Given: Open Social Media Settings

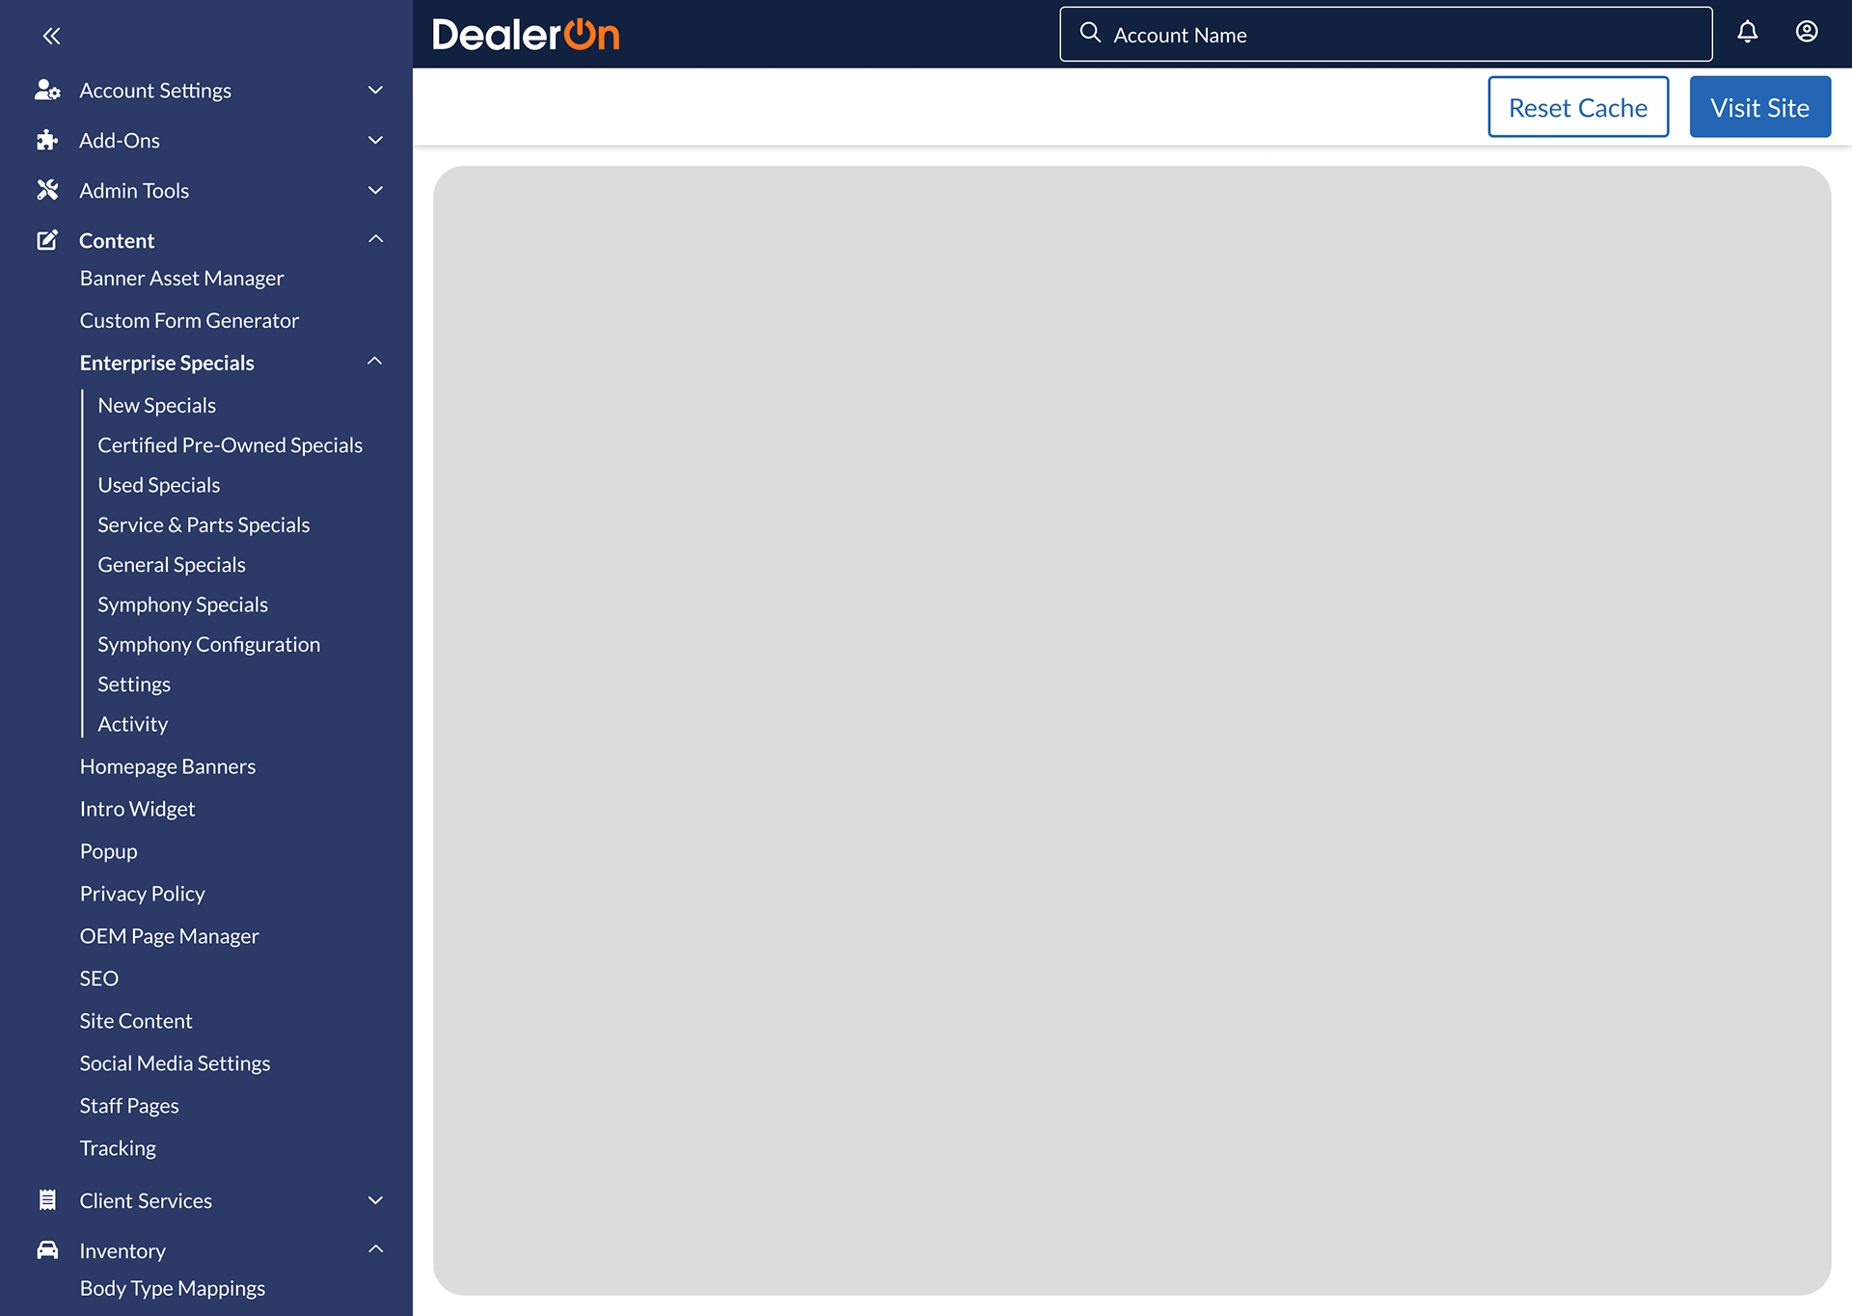Looking at the screenshot, I should [x=175, y=1063].
